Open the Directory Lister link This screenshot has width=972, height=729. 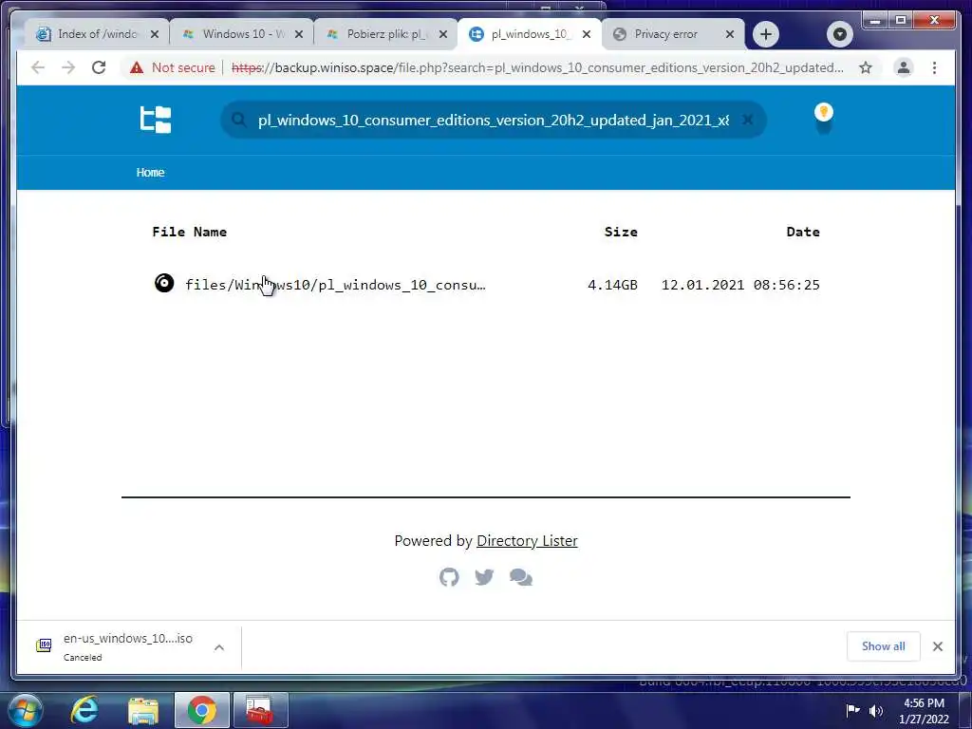(527, 540)
